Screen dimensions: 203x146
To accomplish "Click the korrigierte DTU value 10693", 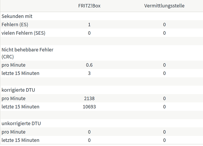I will click(89, 107).
